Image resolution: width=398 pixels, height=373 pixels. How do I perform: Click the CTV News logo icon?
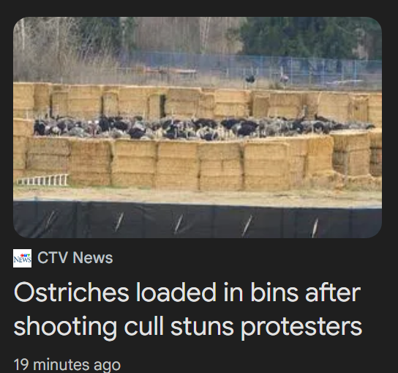point(23,259)
